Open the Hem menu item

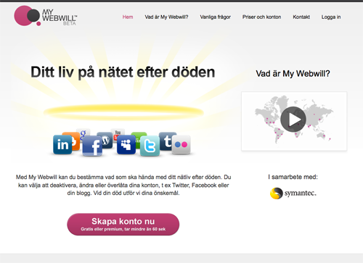click(128, 17)
